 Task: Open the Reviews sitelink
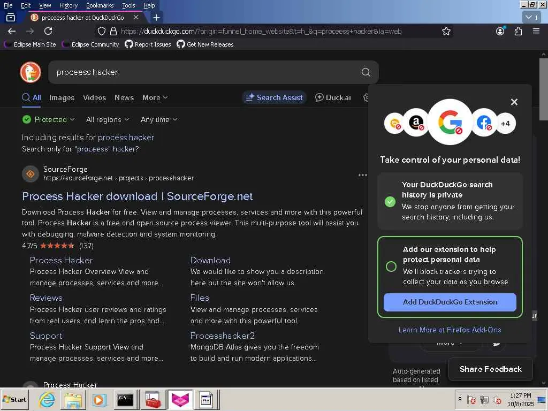click(46, 298)
